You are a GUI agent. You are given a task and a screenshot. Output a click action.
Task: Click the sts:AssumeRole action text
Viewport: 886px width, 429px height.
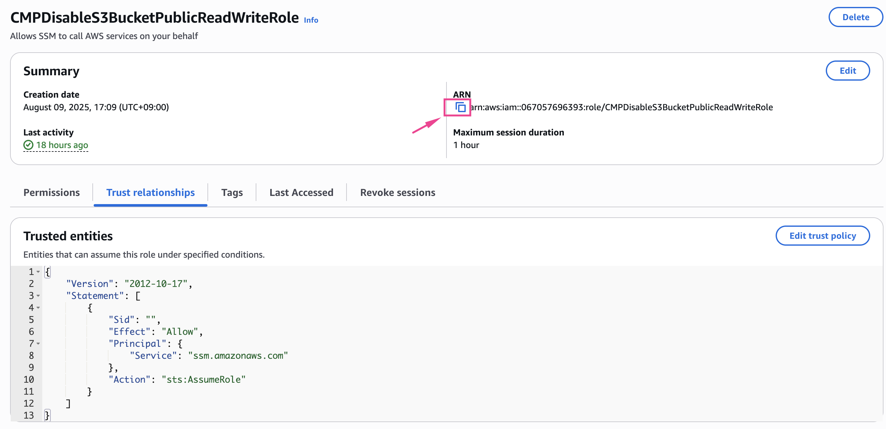pos(204,380)
